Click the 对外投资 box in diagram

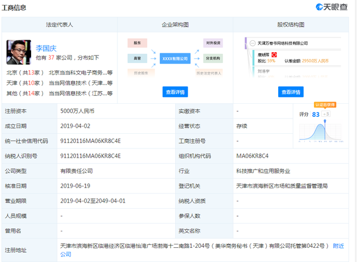point(213,43)
